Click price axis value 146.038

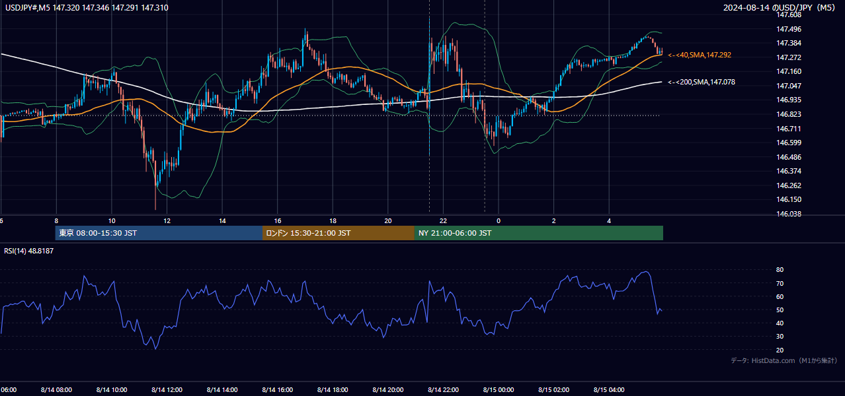[789, 214]
